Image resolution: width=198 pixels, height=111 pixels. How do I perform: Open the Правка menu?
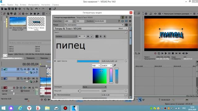click(10, 5)
